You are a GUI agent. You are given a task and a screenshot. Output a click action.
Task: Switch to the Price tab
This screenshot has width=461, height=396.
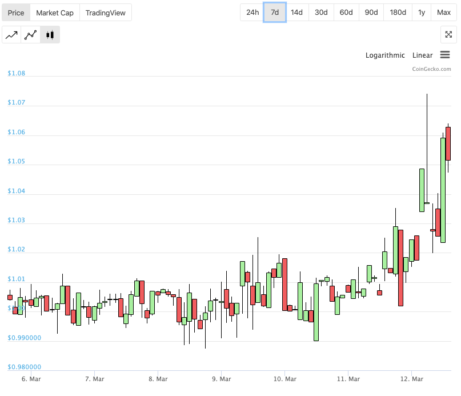tap(16, 13)
